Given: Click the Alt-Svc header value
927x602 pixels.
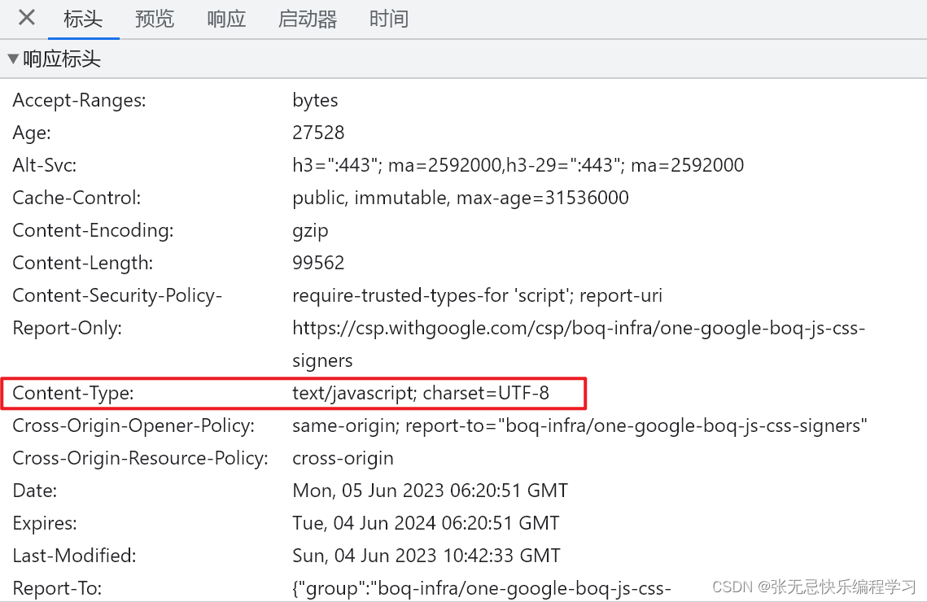Looking at the screenshot, I should (518, 164).
